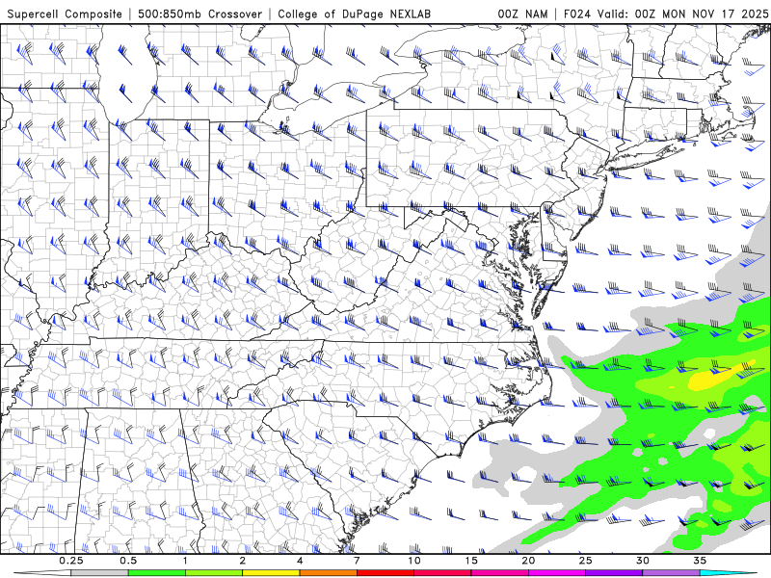This screenshot has height=578, width=771.
Task: Click the "30" color scale label
Action: 643,561
